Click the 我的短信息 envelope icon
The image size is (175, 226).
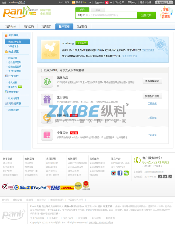click(x=6, y=103)
